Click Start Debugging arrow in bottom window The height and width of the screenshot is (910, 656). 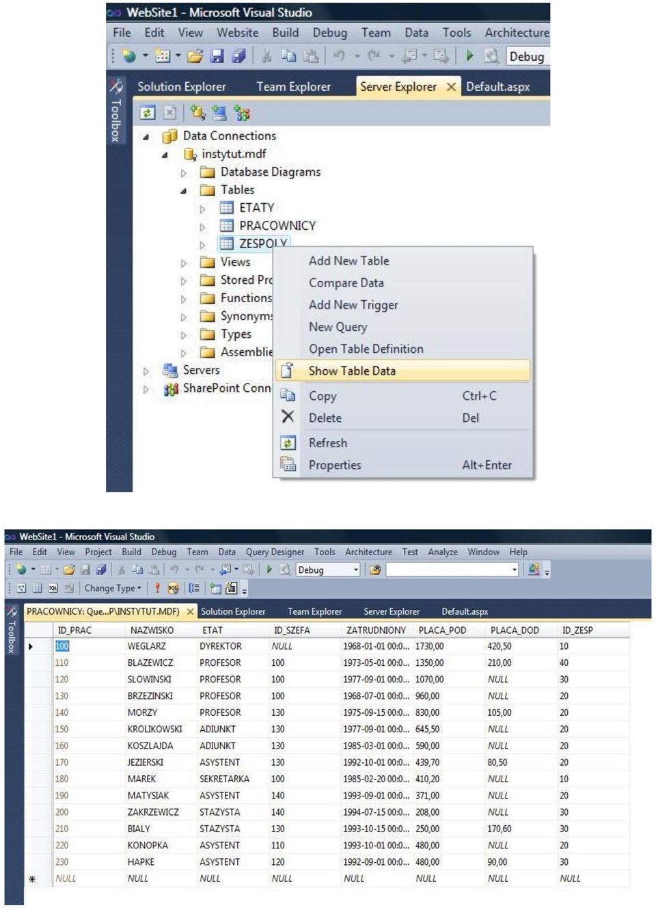coord(269,570)
